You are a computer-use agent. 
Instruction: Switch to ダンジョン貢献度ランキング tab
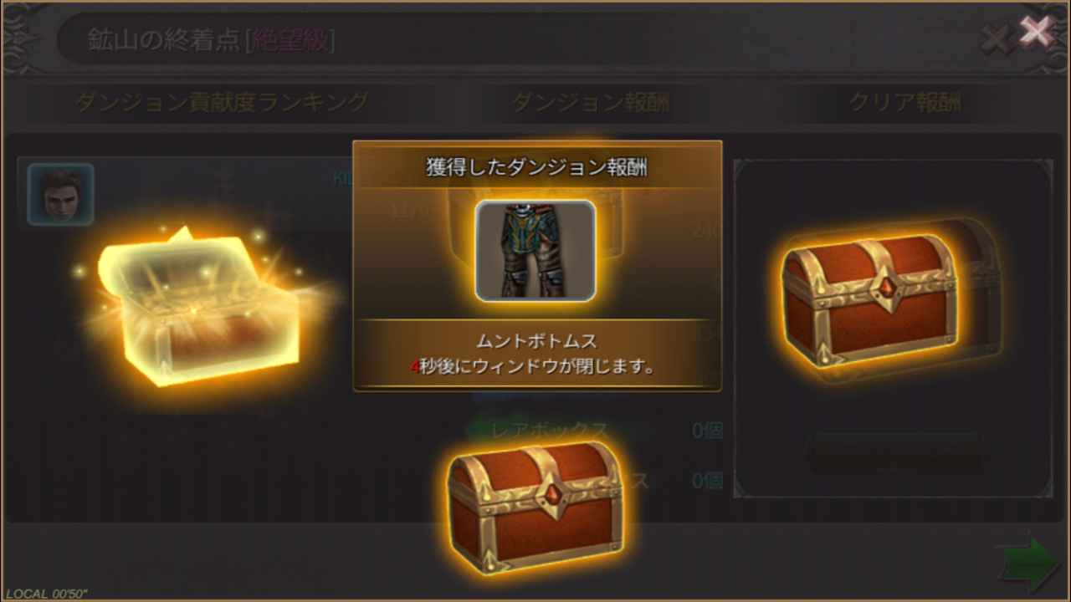point(222,102)
